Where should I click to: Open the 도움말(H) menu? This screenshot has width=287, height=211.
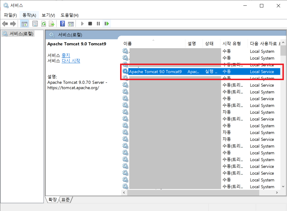pos(70,15)
